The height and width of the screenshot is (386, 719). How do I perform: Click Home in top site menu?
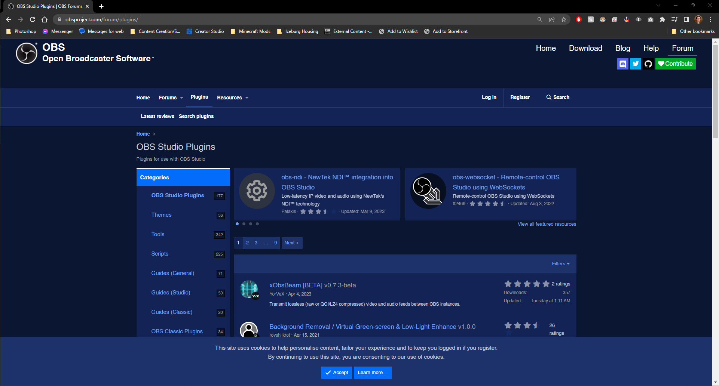[x=546, y=48]
